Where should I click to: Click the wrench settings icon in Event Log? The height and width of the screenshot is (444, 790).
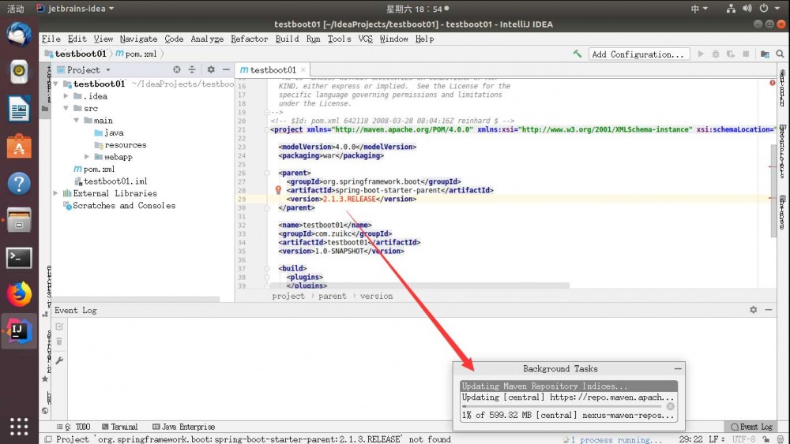pos(59,360)
